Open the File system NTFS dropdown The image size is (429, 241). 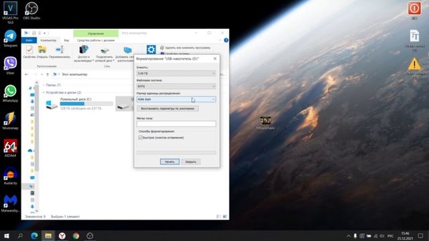[176, 86]
